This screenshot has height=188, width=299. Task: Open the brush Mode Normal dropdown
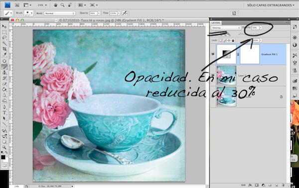pos(60,13)
